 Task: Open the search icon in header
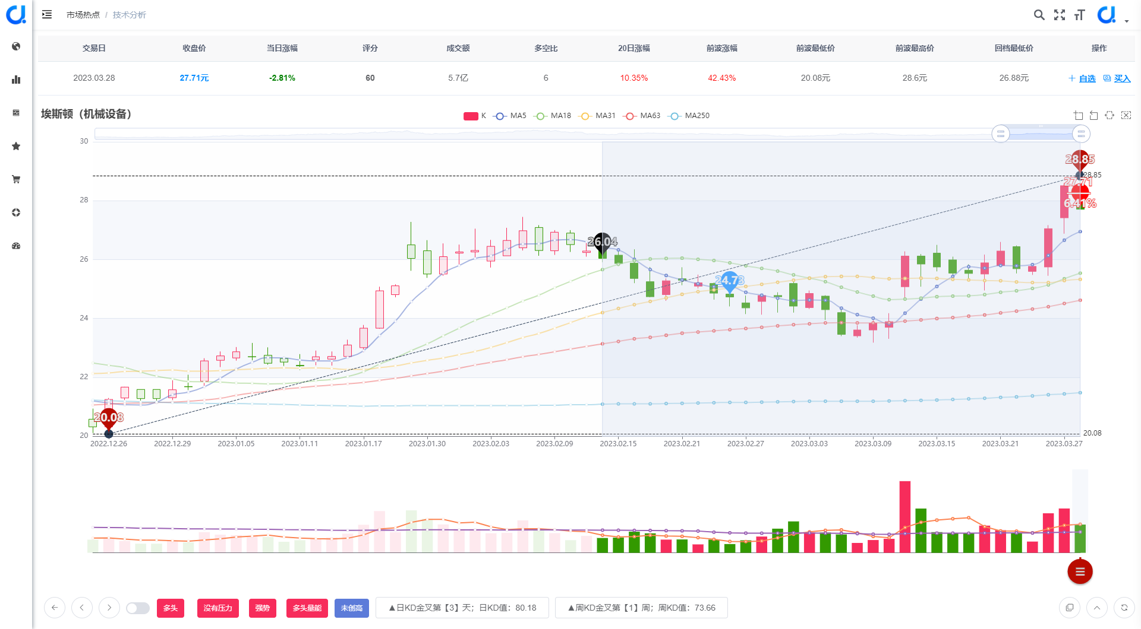1039,15
